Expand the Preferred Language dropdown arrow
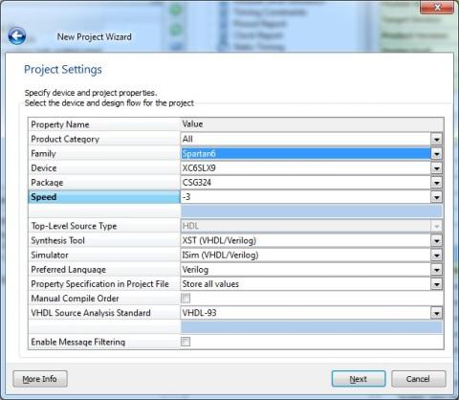The height and width of the screenshot is (400, 459). pyautogui.click(x=436, y=270)
